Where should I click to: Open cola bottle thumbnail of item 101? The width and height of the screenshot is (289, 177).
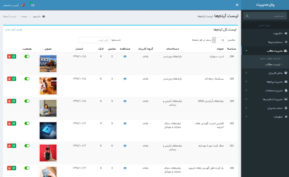48,153
